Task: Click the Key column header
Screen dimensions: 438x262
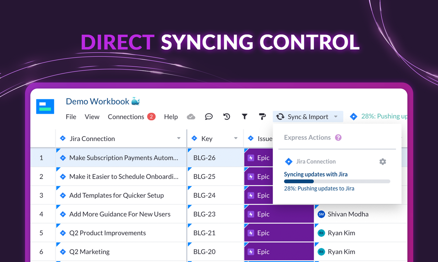Action: click(215, 139)
